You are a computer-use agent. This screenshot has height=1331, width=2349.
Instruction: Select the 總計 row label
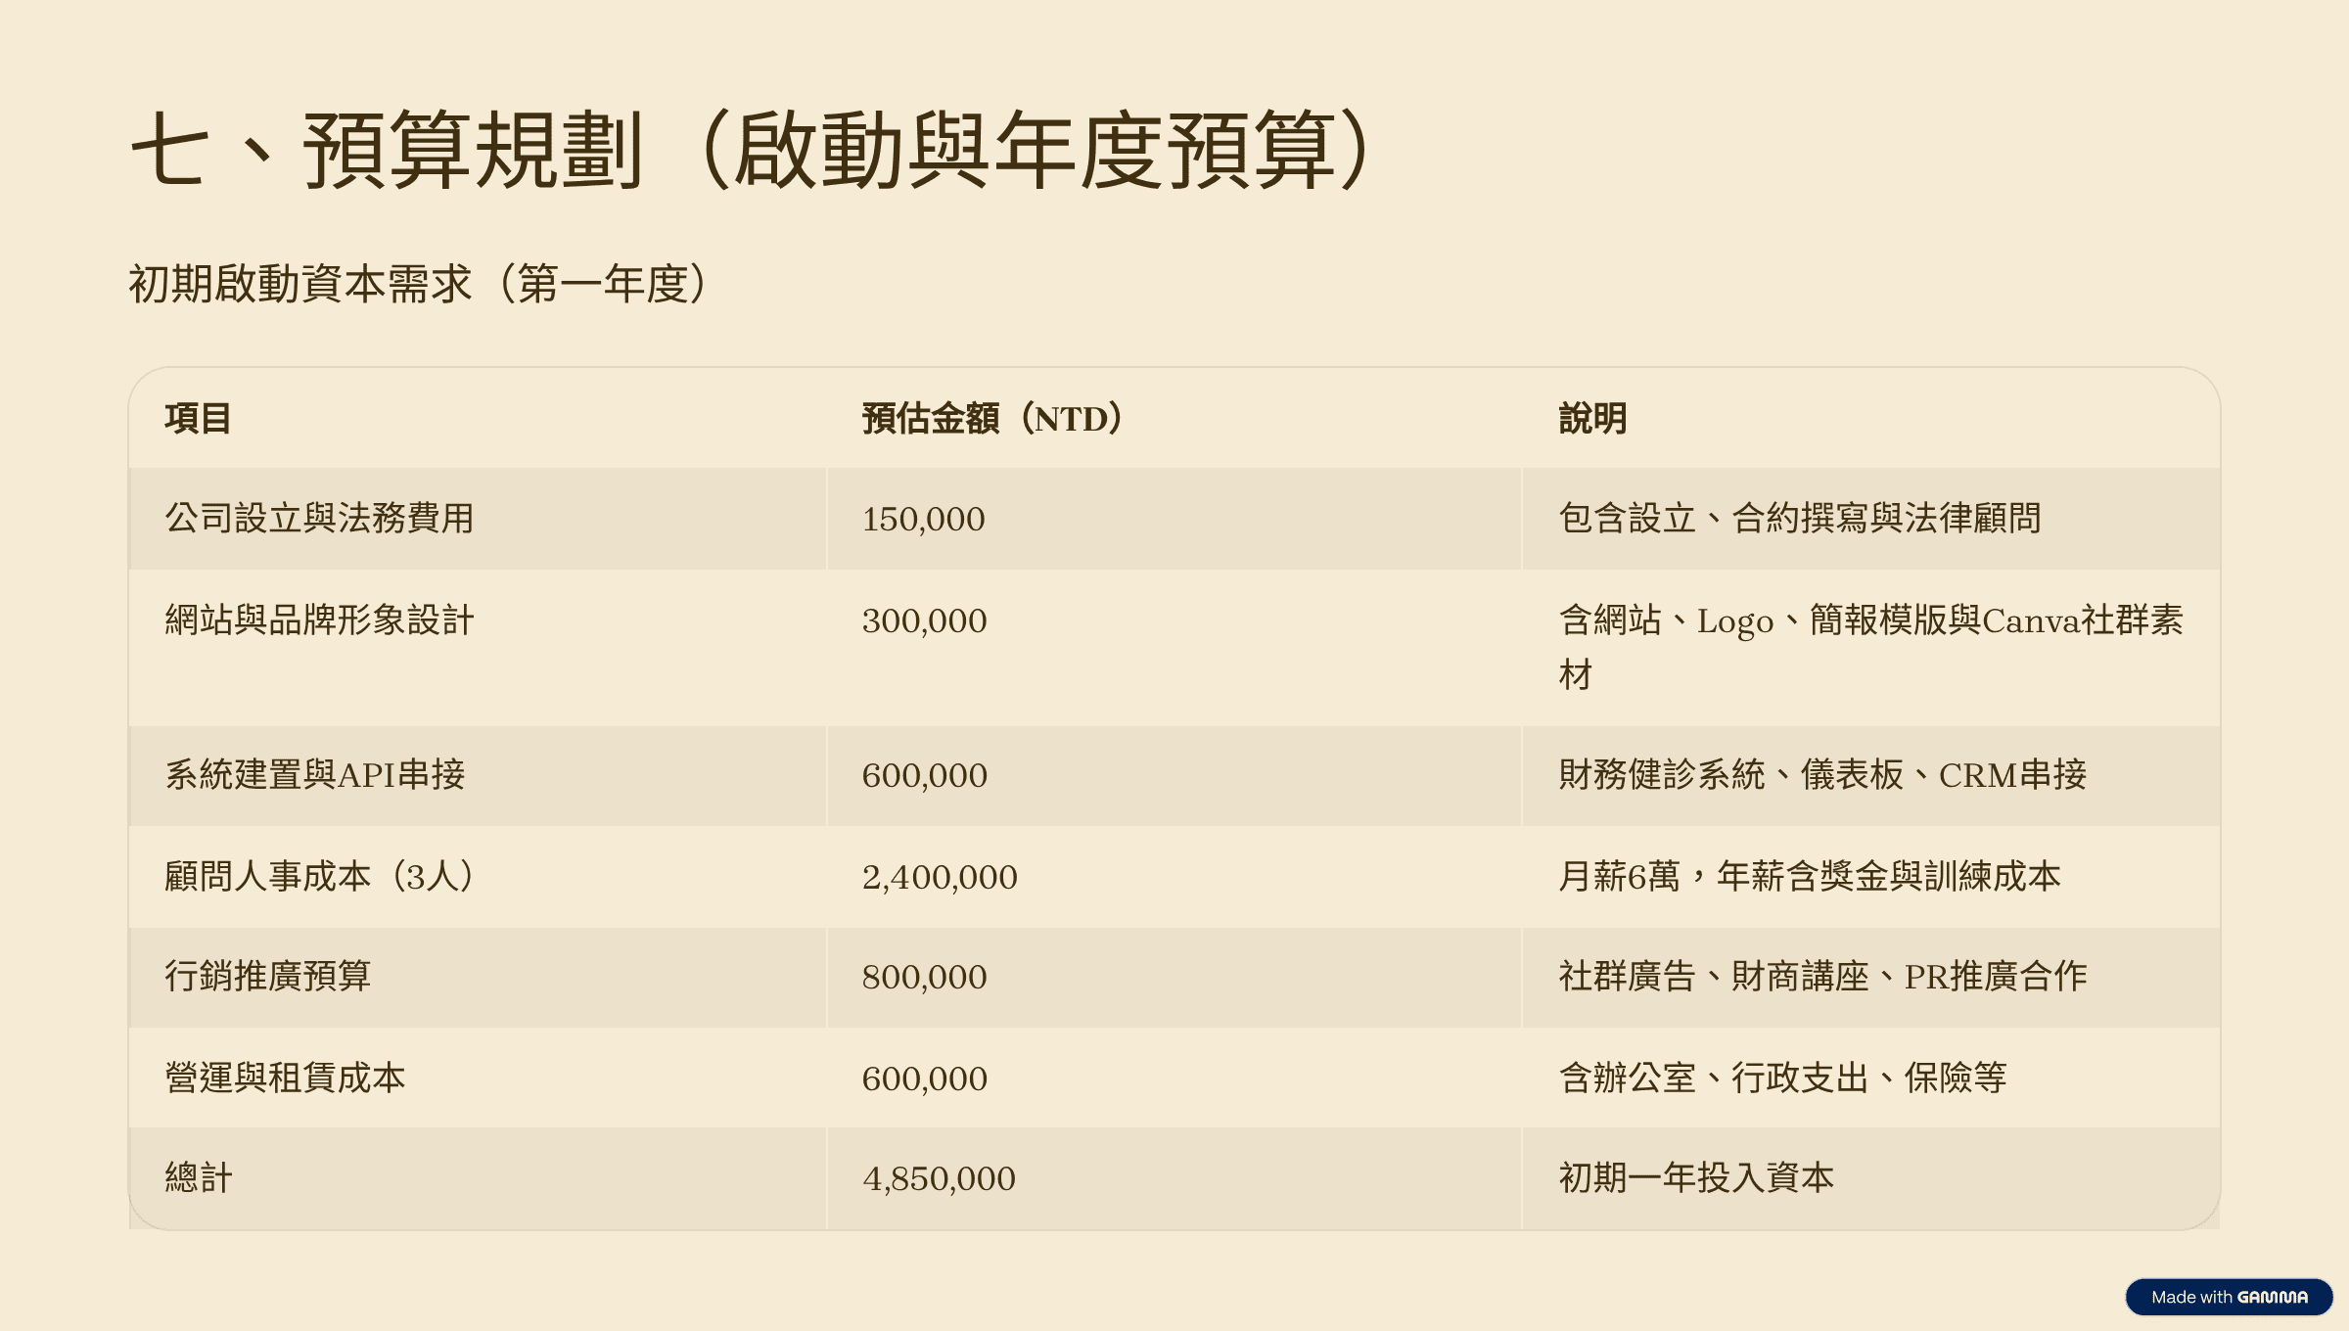pos(199,1177)
